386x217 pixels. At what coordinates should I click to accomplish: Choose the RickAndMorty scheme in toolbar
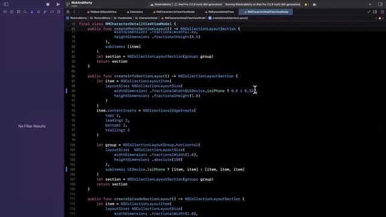coord(161,4)
